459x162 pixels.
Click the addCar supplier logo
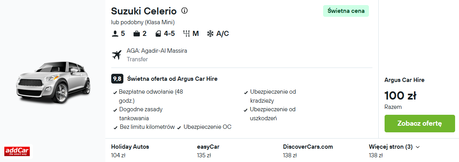coord(17,151)
